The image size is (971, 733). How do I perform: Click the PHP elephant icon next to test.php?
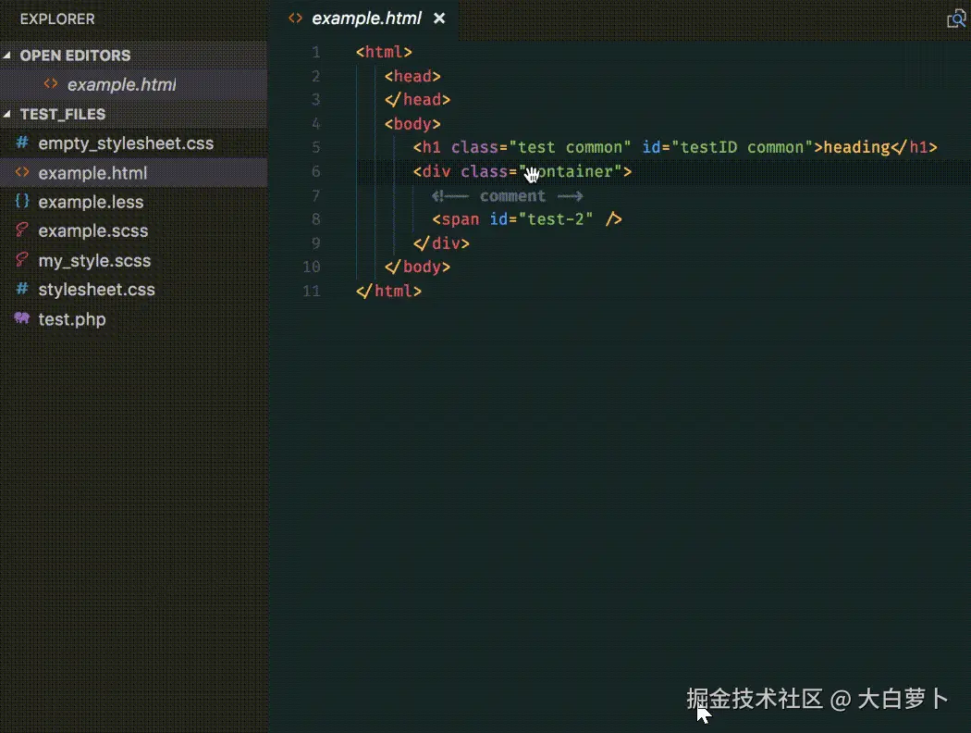[21, 319]
